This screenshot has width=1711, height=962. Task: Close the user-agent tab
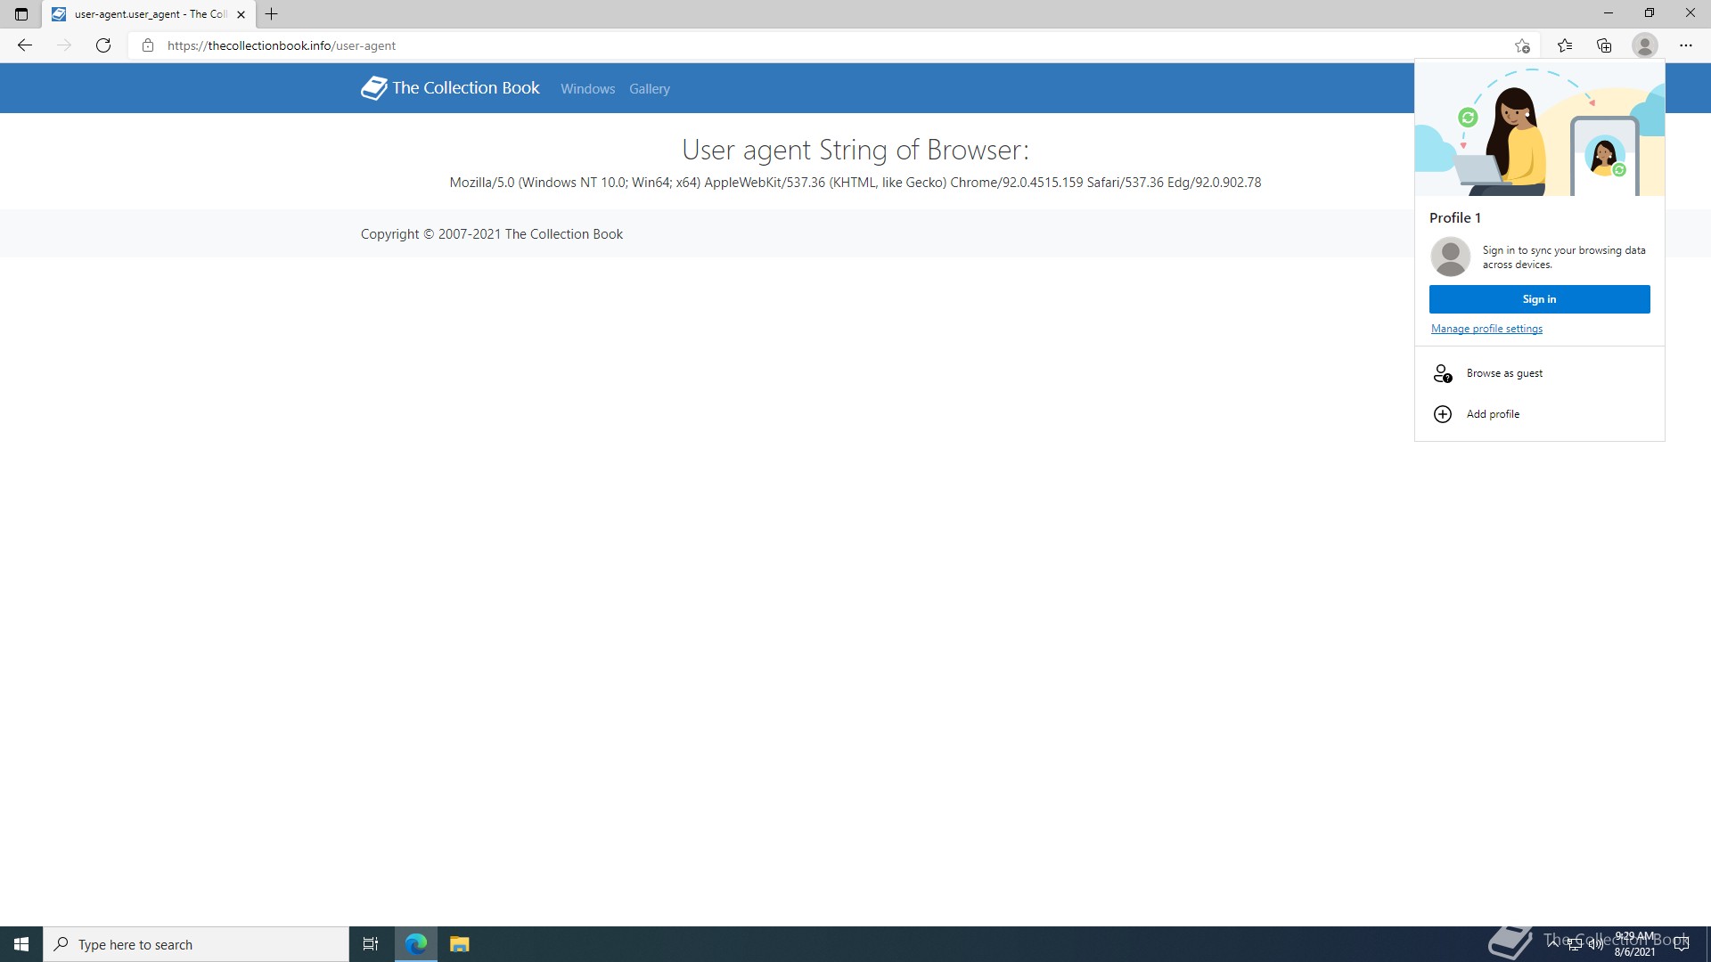click(x=241, y=14)
